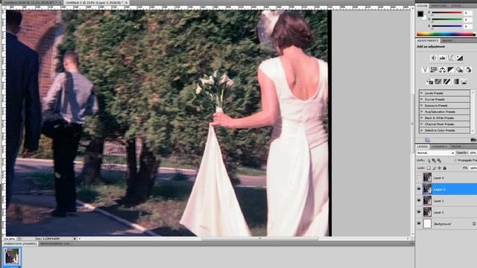Enable lock position for layer

point(439,168)
